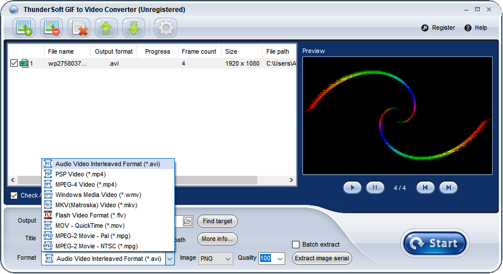The image size is (503, 274).
Task: Click the More info... button
Action: (x=217, y=239)
